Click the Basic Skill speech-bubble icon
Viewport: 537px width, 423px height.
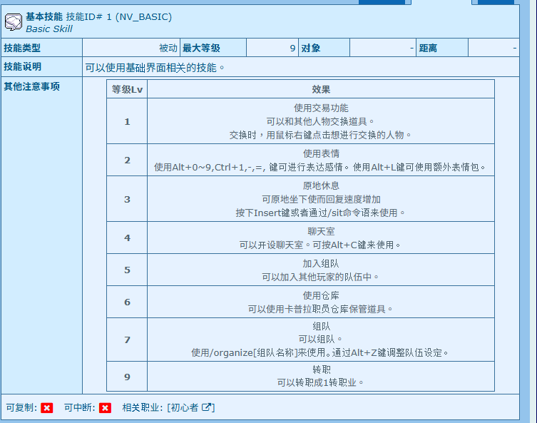(14, 21)
